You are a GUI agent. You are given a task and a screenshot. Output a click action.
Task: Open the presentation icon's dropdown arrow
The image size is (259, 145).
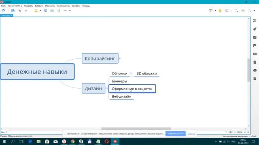(215, 11)
